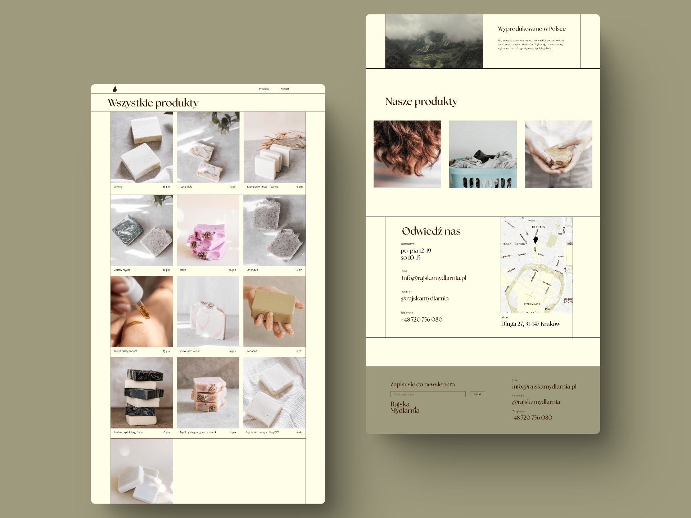Select the Konopne soap product image
691x518 pixels.
(274, 312)
